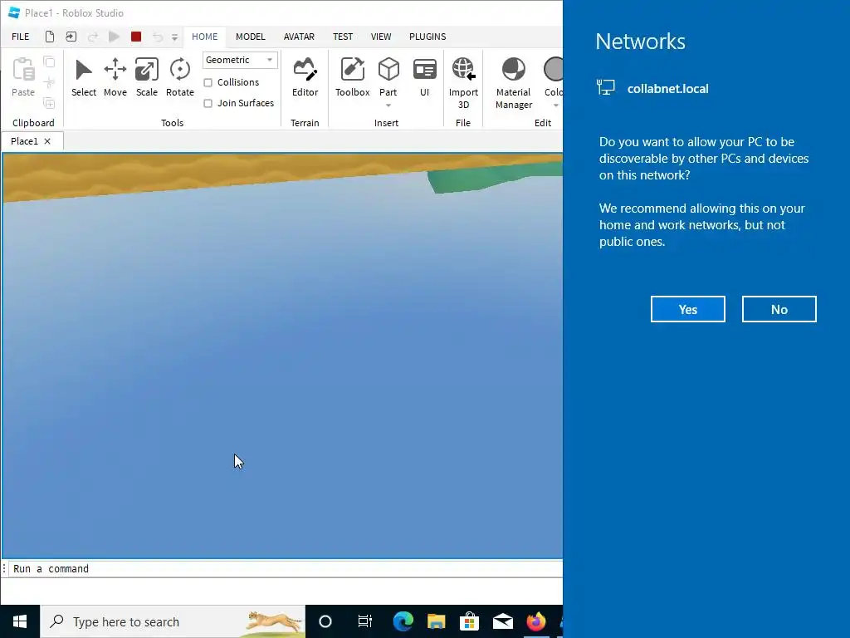This screenshot has height=638, width=850.
Task: Open the FILE menu
Action: pyautogui.click(x=21, y=37)
